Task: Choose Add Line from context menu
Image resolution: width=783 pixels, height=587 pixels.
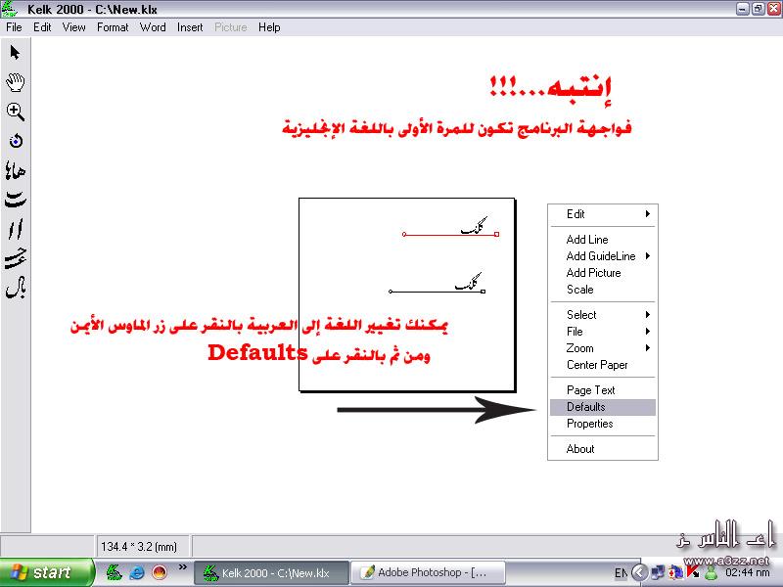Action: (603, 240)
